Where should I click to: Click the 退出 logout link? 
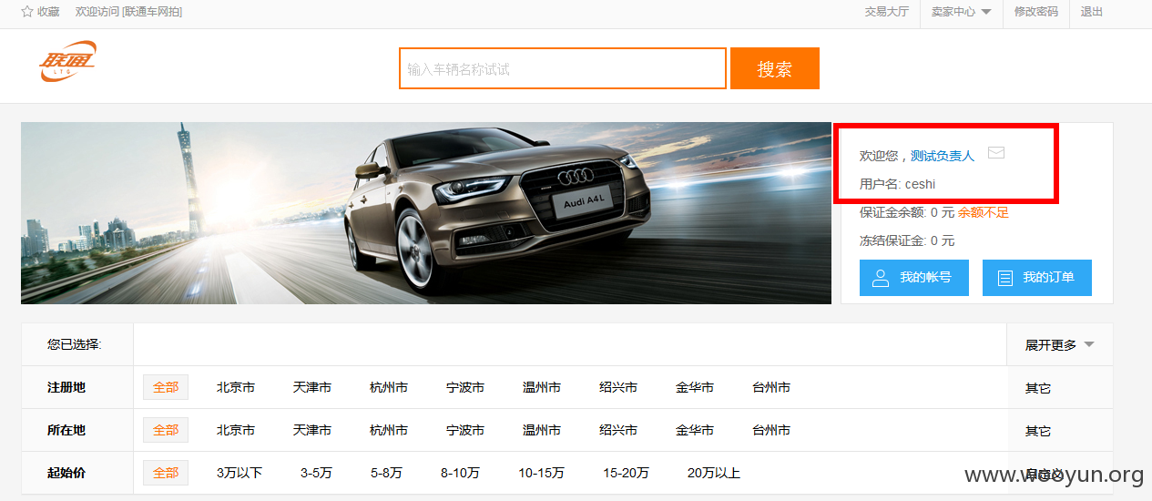tap(1092, 12)
